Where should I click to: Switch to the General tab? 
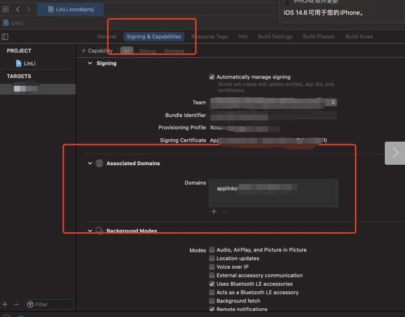pyautogui.click(x=106, y=37)
